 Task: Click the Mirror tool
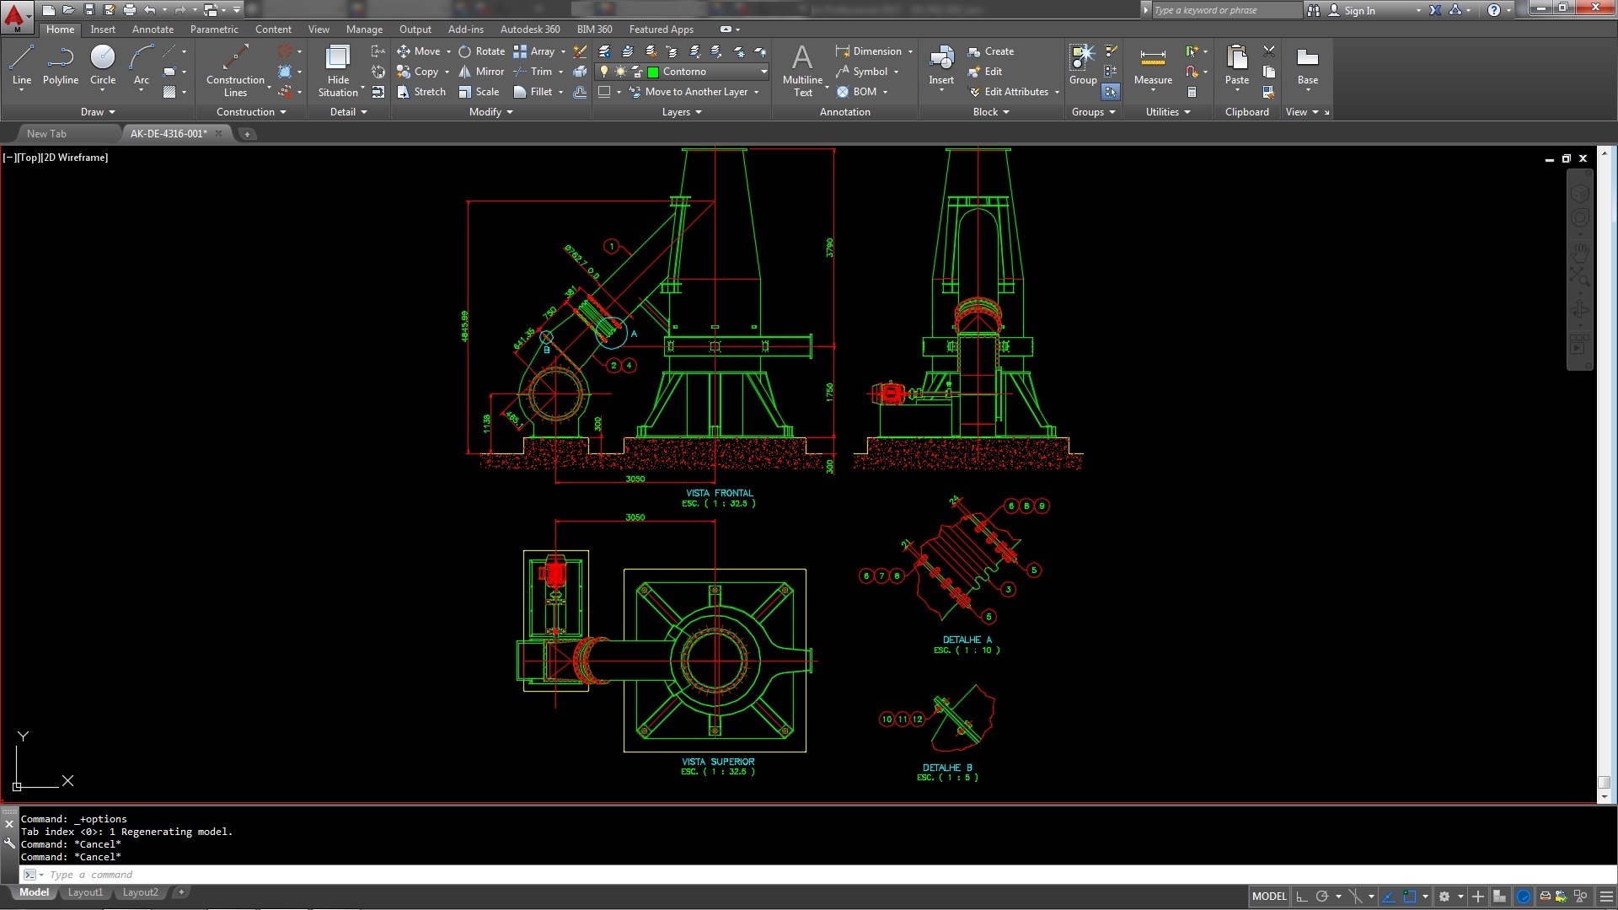pos(481,72)
